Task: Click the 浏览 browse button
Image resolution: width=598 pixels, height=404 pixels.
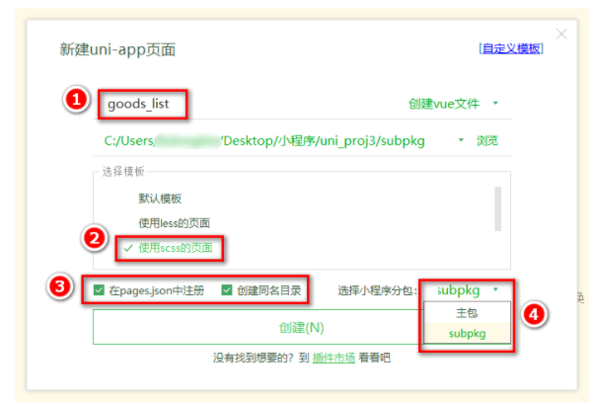Action: point(487,140)
